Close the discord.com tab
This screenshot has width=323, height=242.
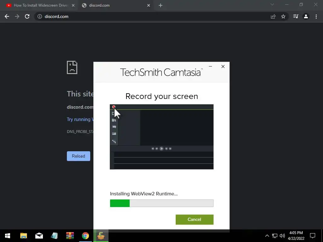(x=149, y=5)
